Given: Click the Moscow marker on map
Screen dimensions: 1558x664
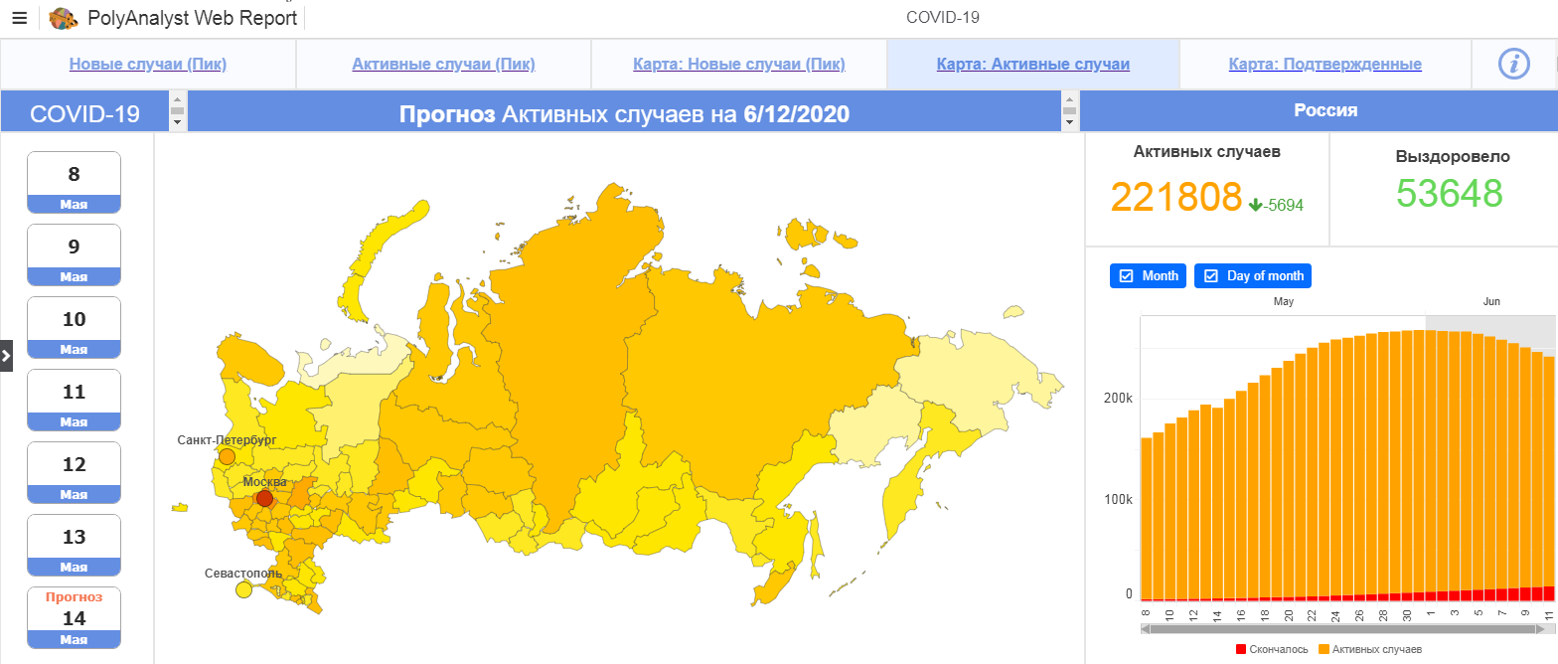Looking at the screenshot, I should (264, 499).
